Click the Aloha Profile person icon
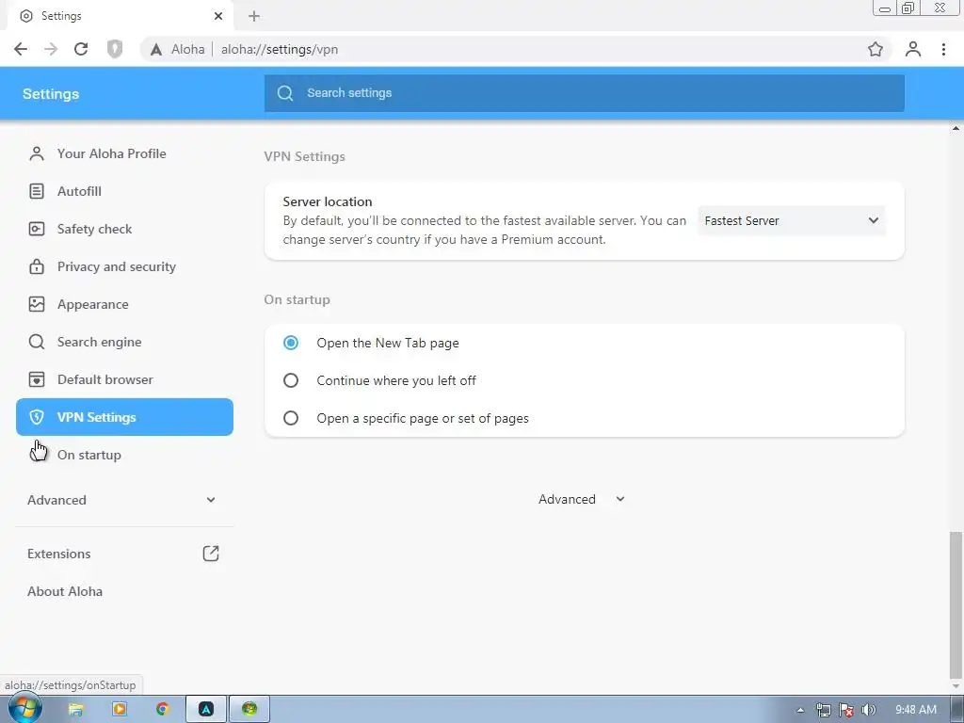964x723 pixels. click(x=37, y=153)
